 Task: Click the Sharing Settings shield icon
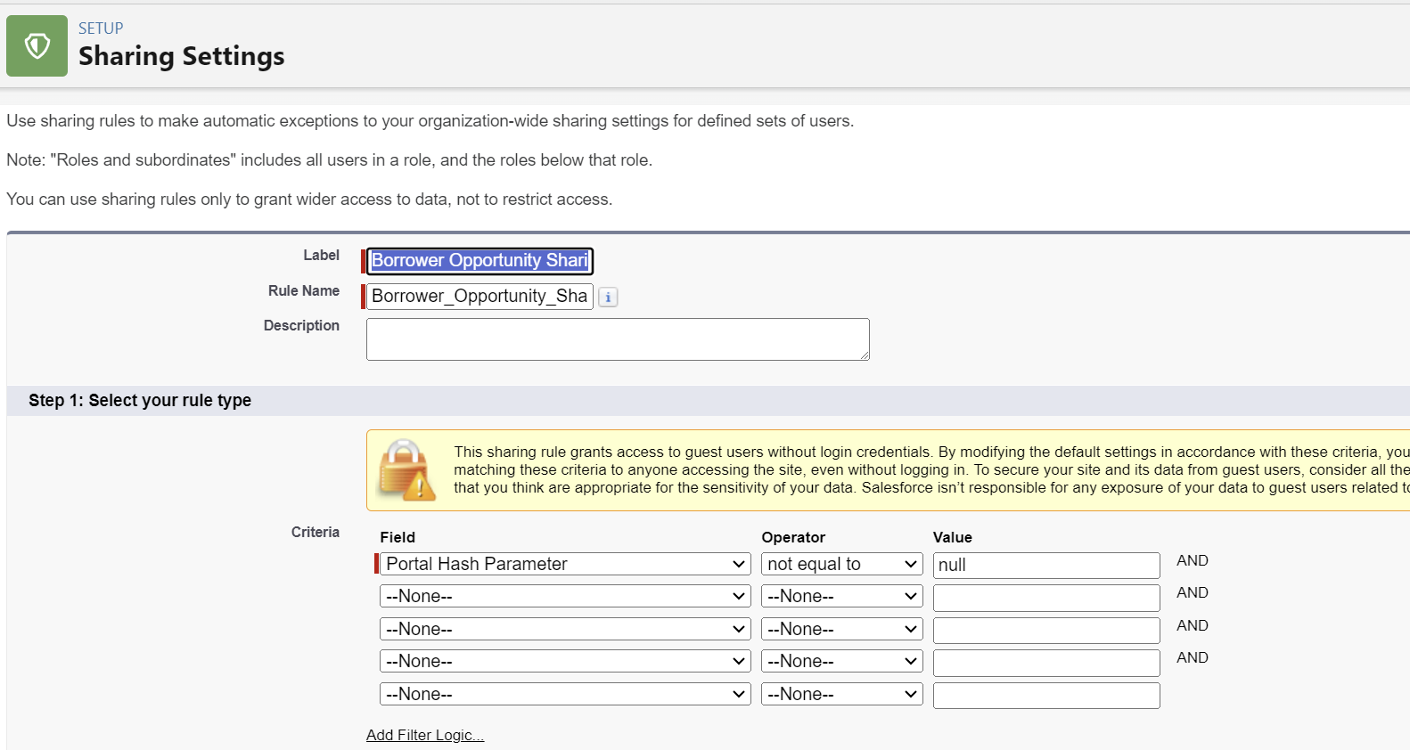point(37,45)
